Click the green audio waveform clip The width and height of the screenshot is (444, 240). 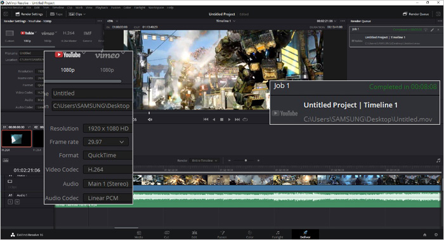286,199
